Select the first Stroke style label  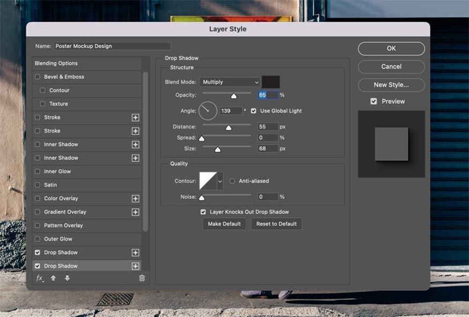coord(52,117)
